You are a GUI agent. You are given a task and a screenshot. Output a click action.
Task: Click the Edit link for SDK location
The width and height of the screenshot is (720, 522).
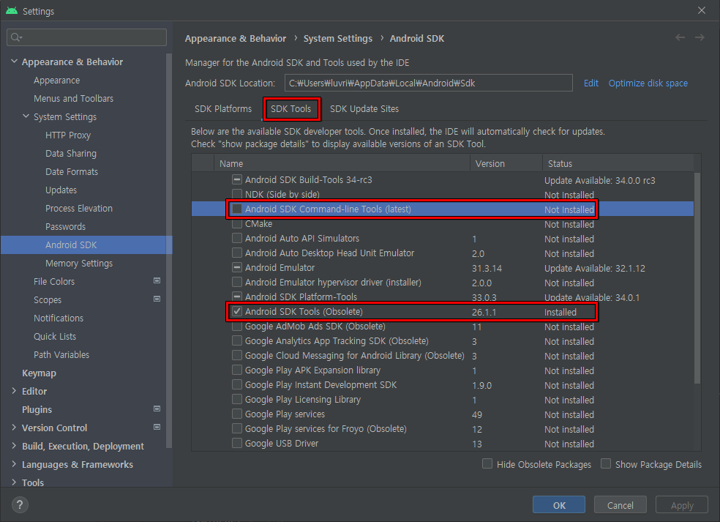pyautogui.click(x=591, y=83)
